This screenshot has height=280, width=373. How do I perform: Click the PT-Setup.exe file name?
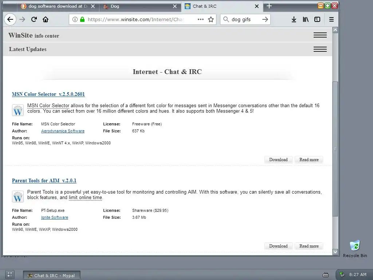[52, 210]
